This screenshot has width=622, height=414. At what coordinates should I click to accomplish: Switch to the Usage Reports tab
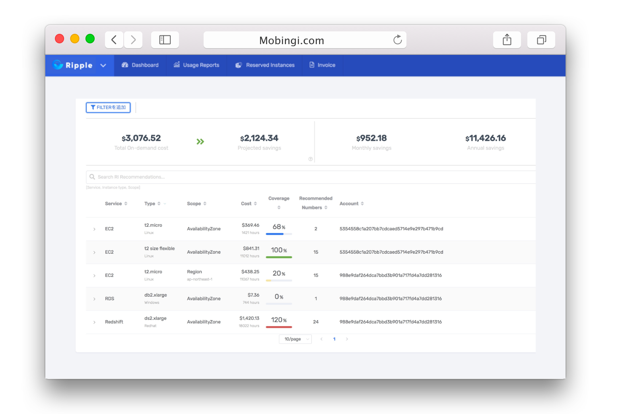196,65
